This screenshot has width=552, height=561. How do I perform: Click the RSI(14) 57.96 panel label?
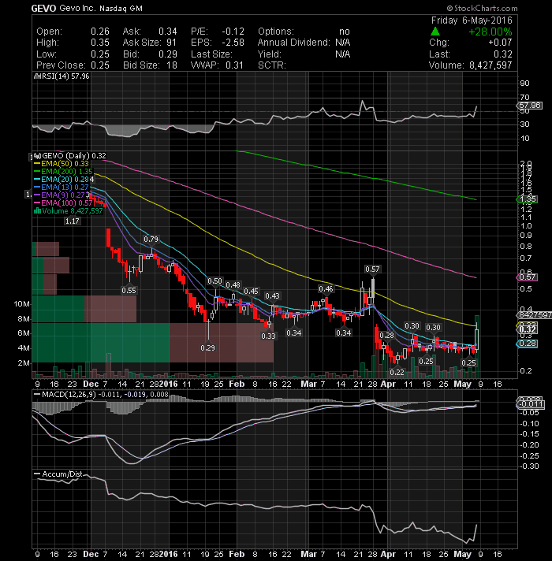(x=62, y=76)
